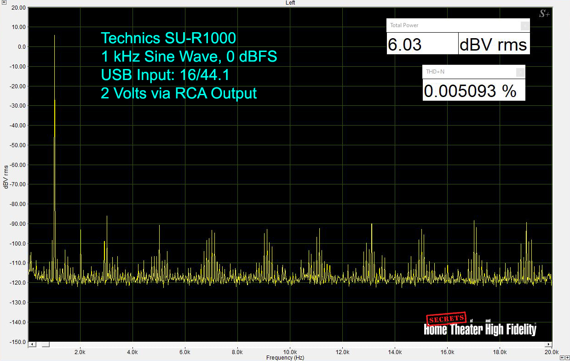Click the -150.0 bottom Y-axis value
This screenshot has height=361, width=570.
point(17,342)
